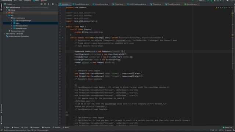The image size is (235, 132).
Task: Collapse the src folder node
Action: click(x=7, y=15)
